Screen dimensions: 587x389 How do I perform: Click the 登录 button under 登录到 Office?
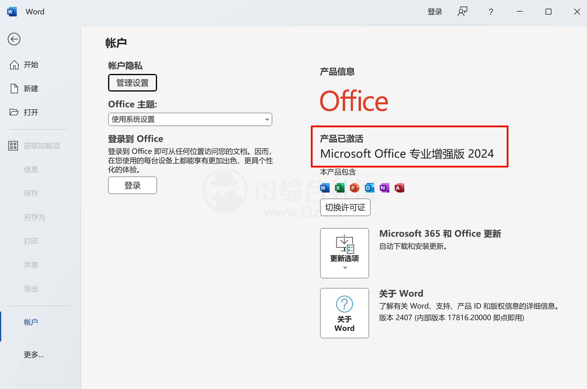pyautogui.click(x=133, y=185)
